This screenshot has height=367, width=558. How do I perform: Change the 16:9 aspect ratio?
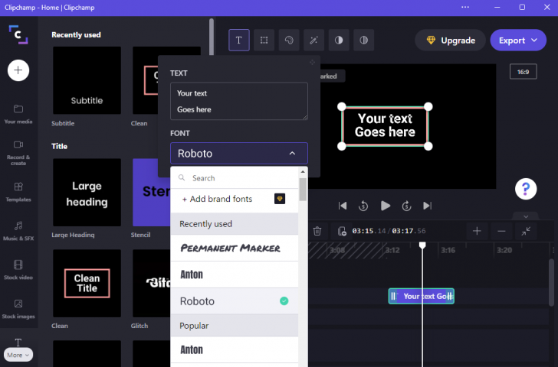tap(523, 72)
